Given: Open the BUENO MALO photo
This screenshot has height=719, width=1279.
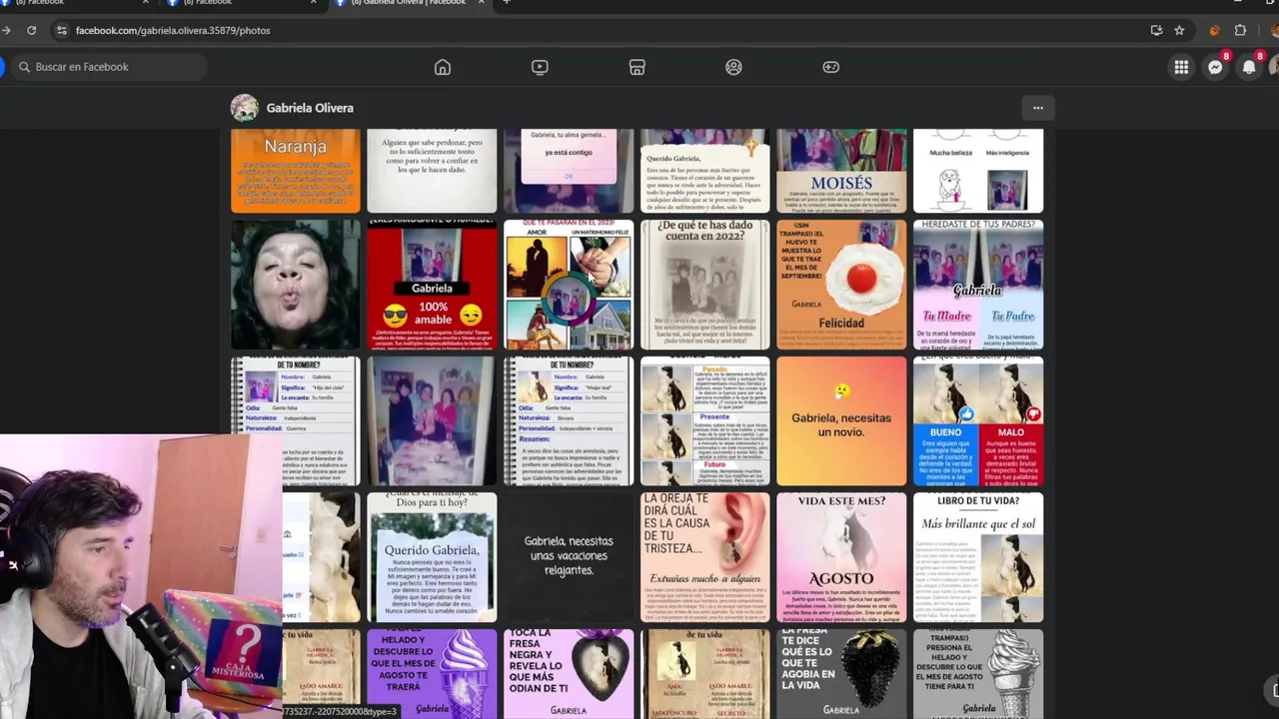Looking at the screenshot, I should click(x=978, y=420).
